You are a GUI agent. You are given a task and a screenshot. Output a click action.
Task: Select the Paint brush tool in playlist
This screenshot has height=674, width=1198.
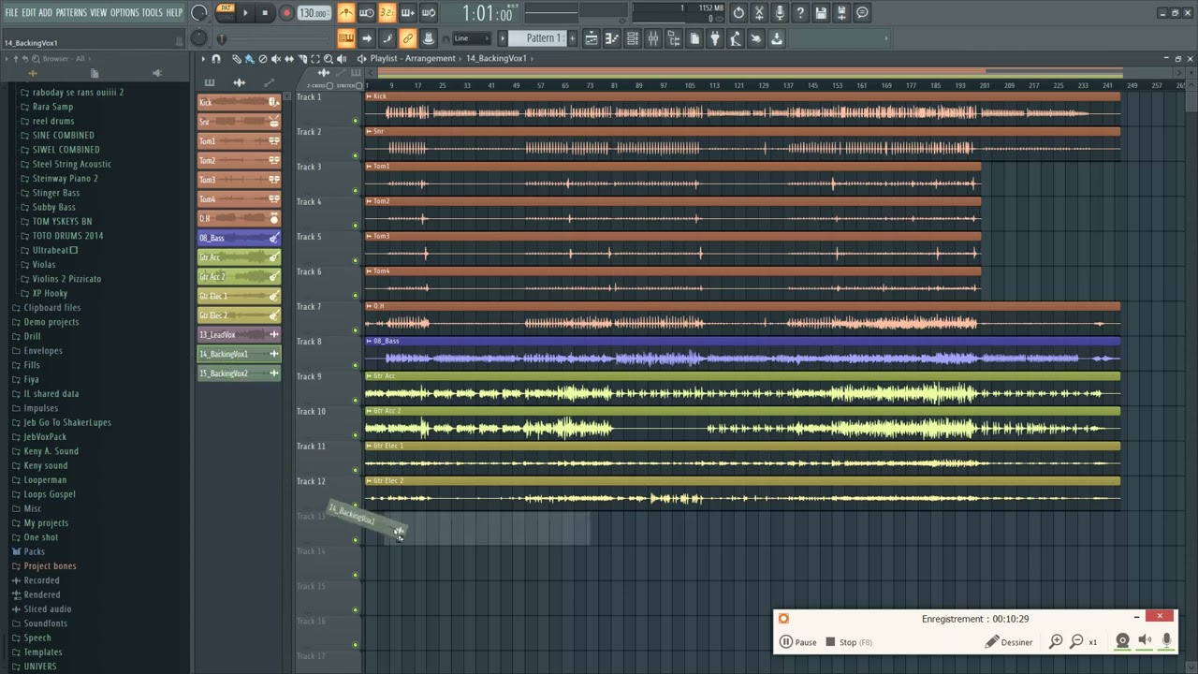pyautogui.click(x=249, y=58)
